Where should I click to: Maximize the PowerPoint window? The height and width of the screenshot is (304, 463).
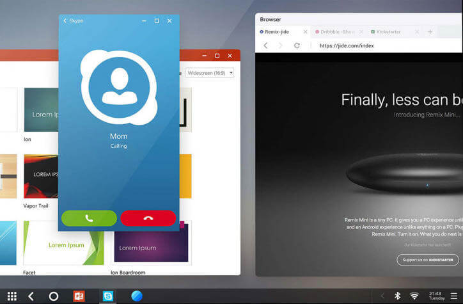pyautogui.click(x=217, y=56)
